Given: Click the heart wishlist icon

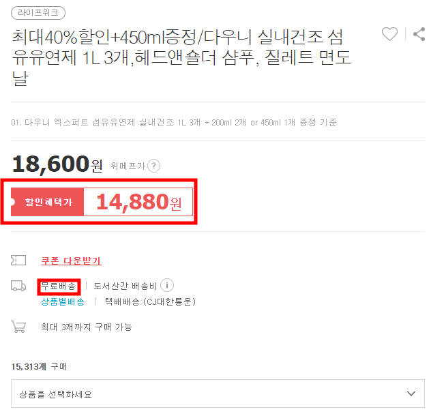Looking at the screenshot, I should 389,34.
